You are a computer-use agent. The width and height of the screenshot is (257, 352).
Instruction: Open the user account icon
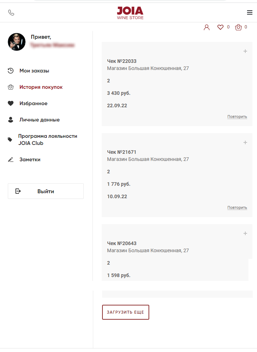tap(207, 27)
